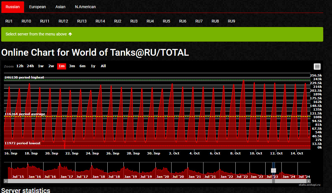
Task: Set chart zoom to 6m
Action: [x=83, y=66]
